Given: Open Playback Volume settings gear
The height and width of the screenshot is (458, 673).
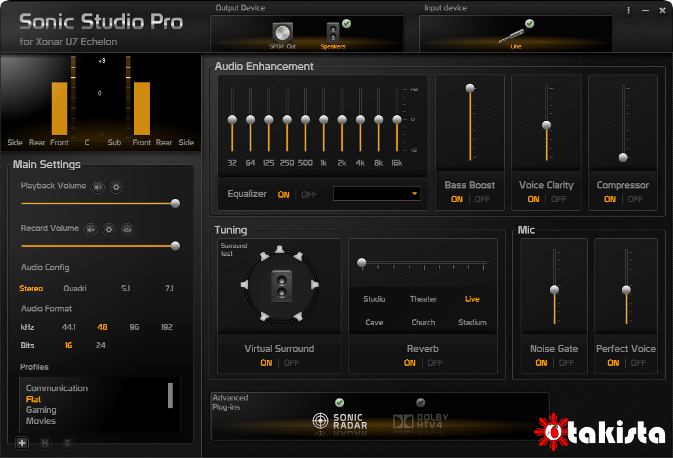Looking at the screenshot, I should coord(116,187).
